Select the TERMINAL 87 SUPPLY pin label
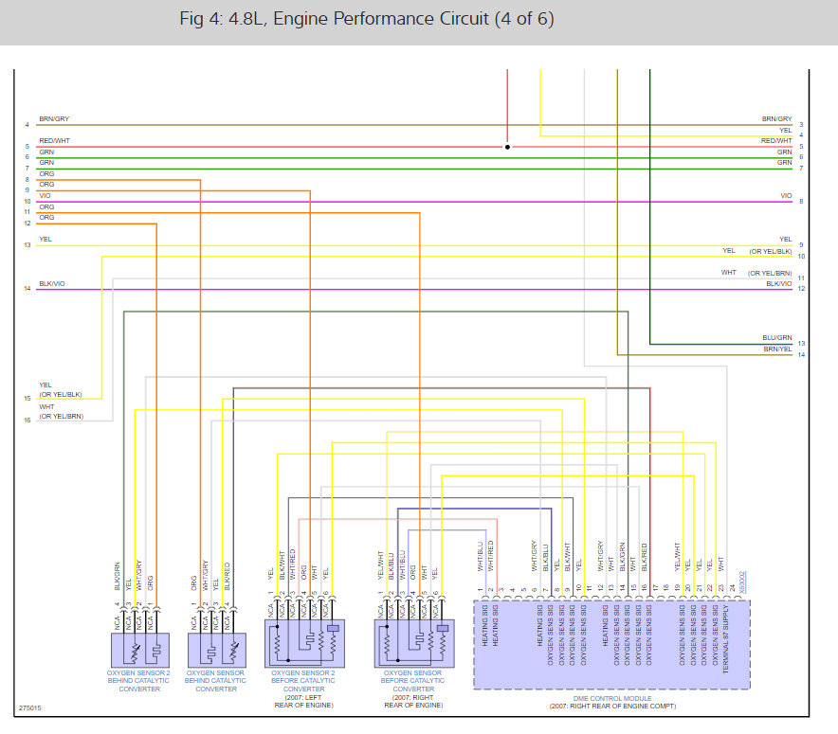 pyautogui.click(x=726, y=639)
